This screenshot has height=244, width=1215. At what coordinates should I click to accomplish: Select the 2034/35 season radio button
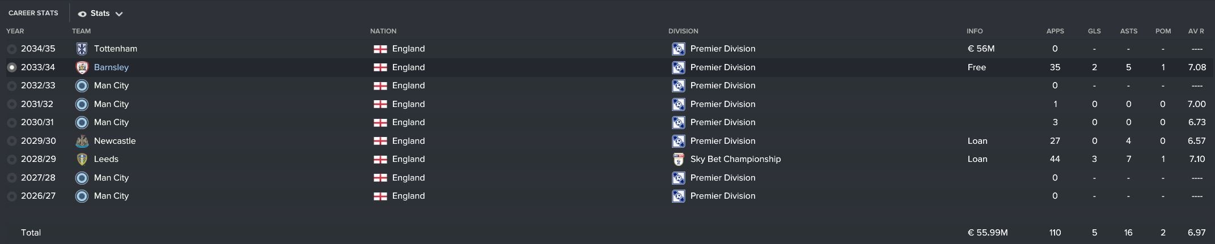tap(11, 49)
